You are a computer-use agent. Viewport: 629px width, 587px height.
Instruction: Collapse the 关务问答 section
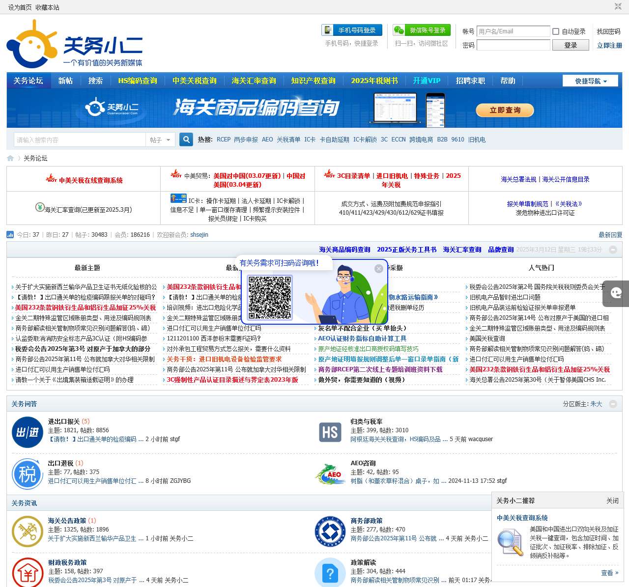coord(613,404)
